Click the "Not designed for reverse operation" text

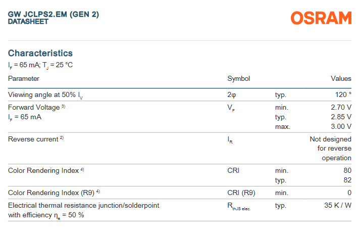[x=330, y=149]
